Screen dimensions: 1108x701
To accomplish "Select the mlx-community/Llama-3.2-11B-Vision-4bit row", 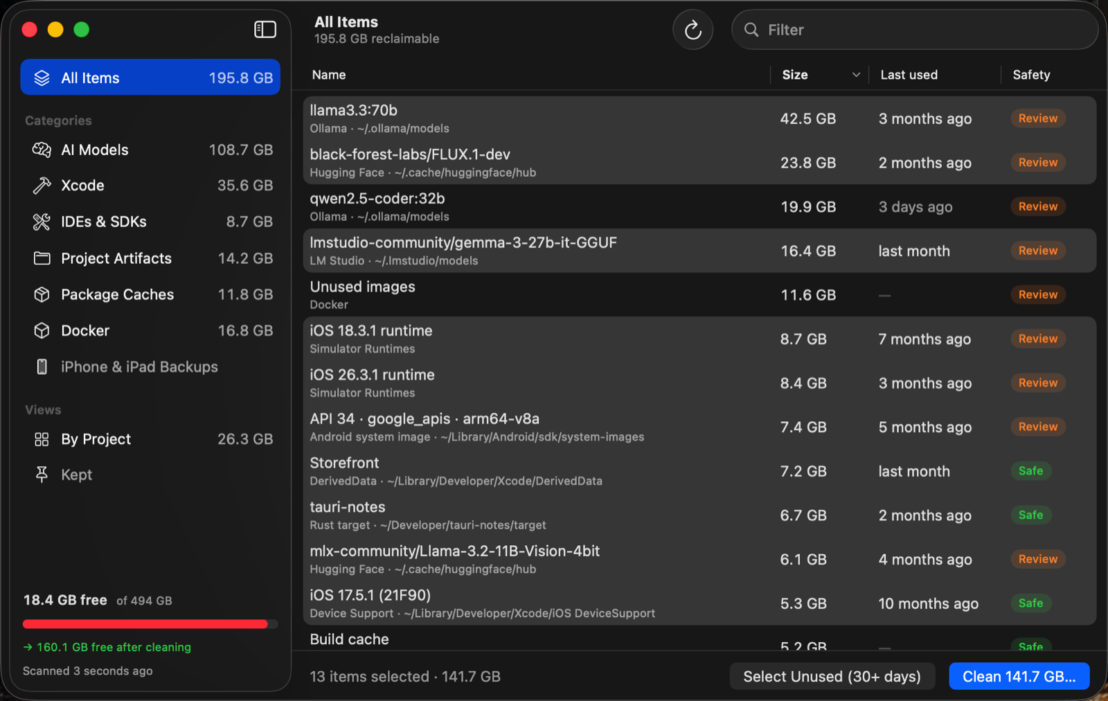I will (x=699, y=560).
